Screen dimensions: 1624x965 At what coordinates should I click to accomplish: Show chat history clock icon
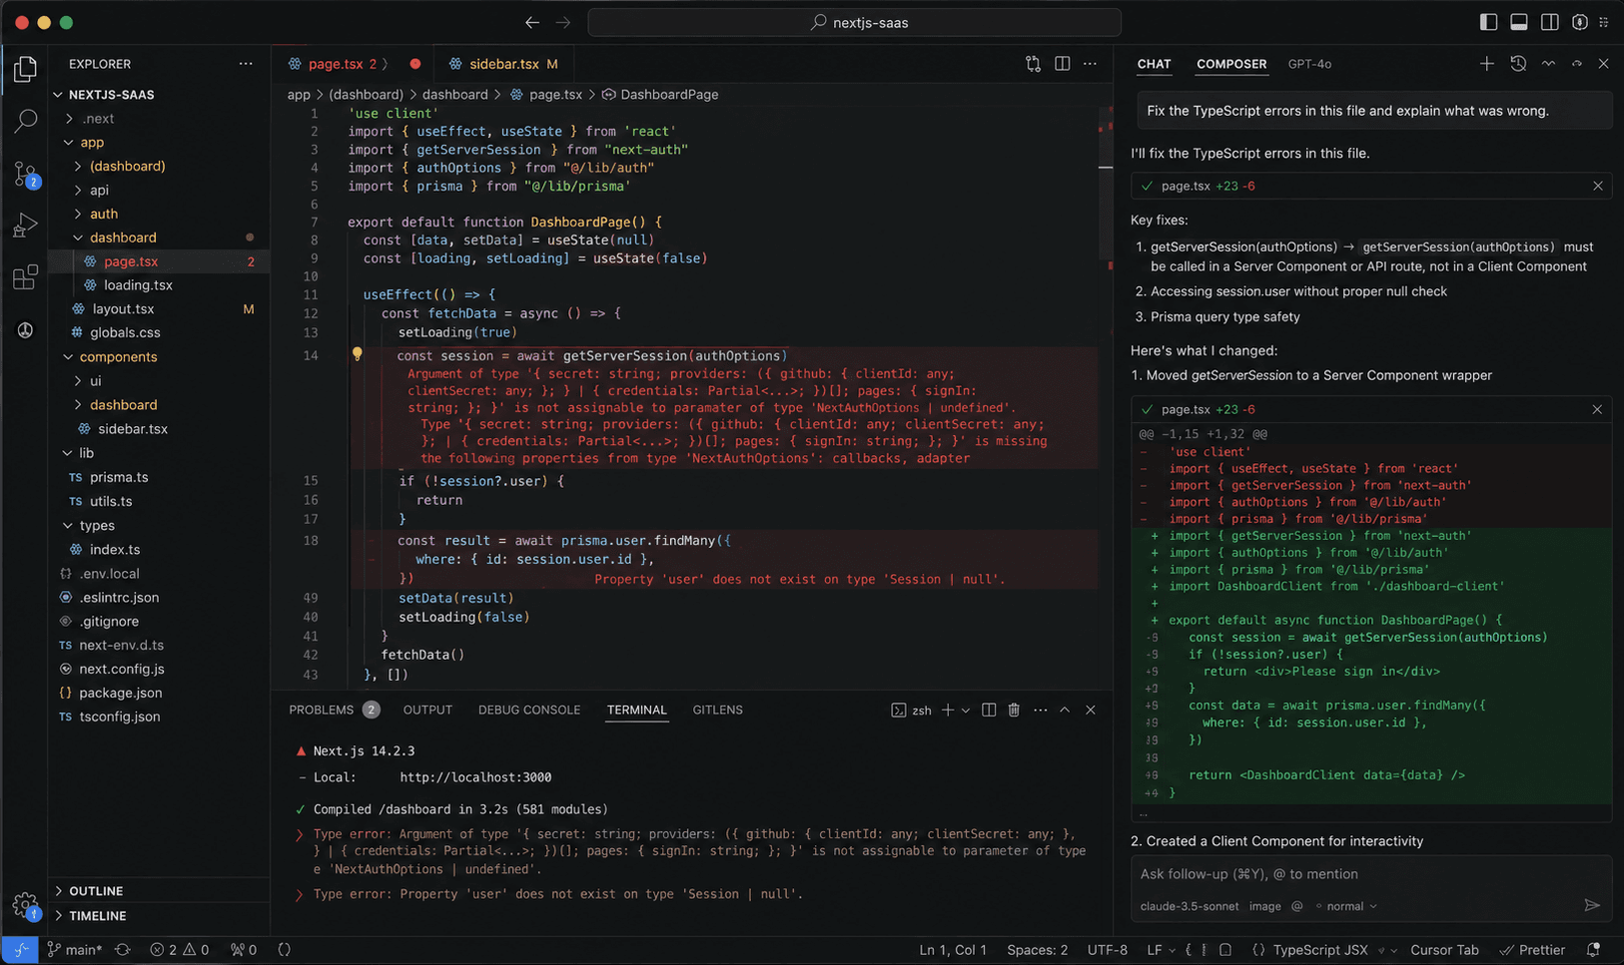[x=1518, y=64]
